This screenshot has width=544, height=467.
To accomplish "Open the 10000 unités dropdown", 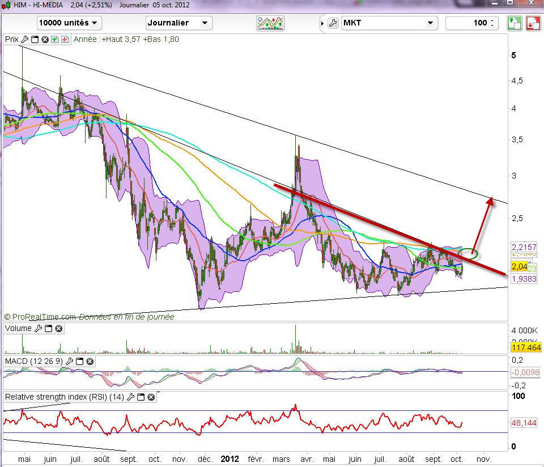I will pos(69,23).
